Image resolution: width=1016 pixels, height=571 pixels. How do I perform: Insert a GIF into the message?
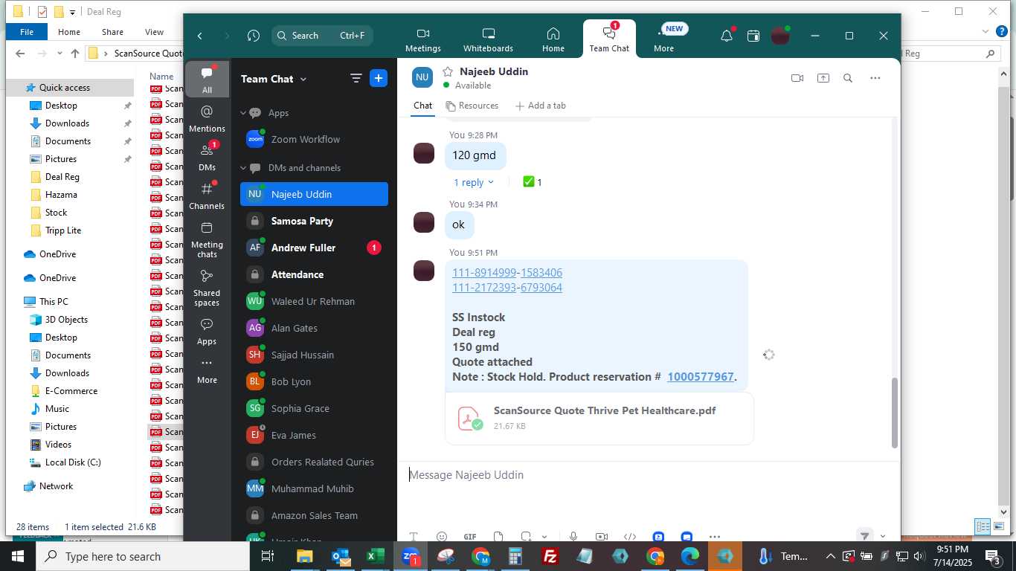pyautogui.click(x=469, y=537)
